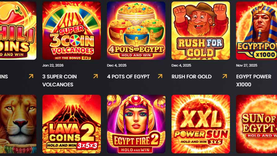Click arrow icon beside the Chili Coins title
This screenshot has height=156, width=277.
click(31, 76)
